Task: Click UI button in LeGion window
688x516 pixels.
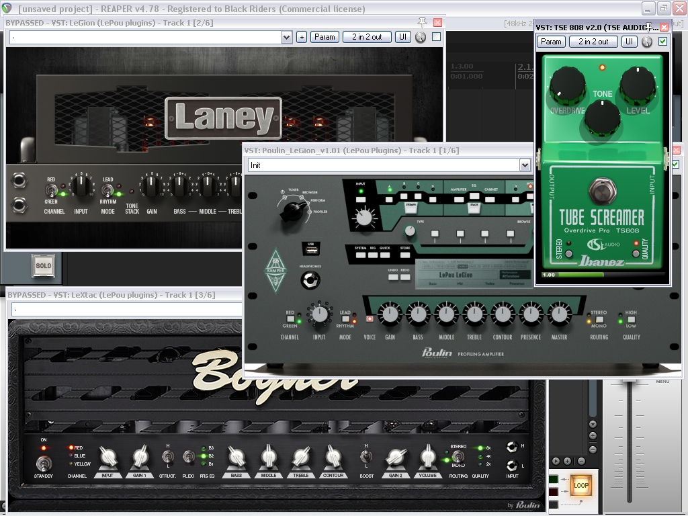Action: [x=403, y=38]
